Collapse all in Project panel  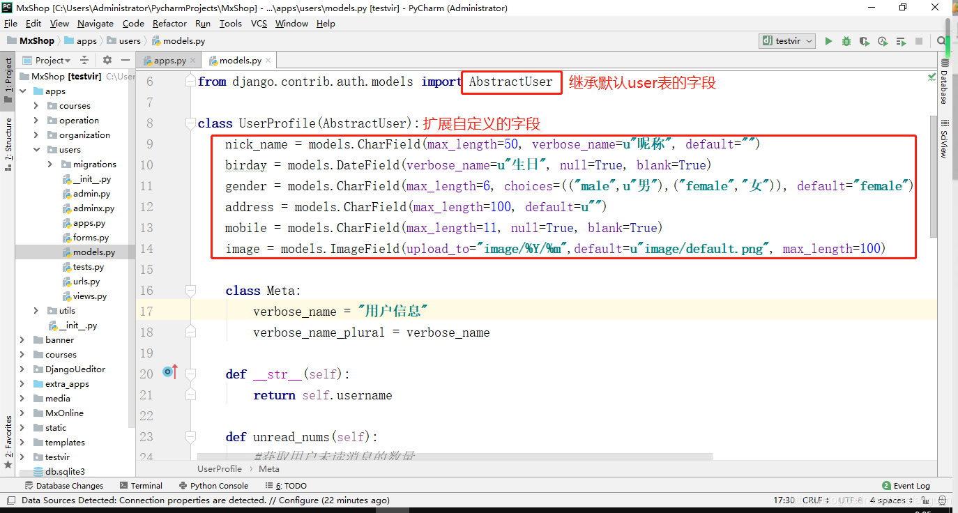84,61
